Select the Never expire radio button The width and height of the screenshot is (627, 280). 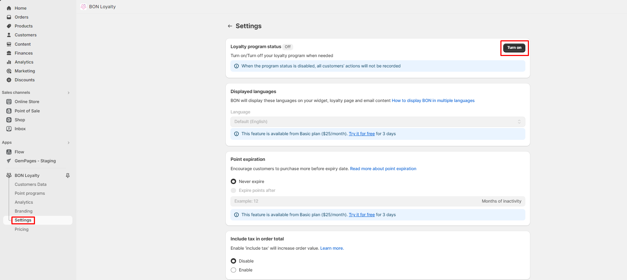pyautogui.click(x=234, y=182)
